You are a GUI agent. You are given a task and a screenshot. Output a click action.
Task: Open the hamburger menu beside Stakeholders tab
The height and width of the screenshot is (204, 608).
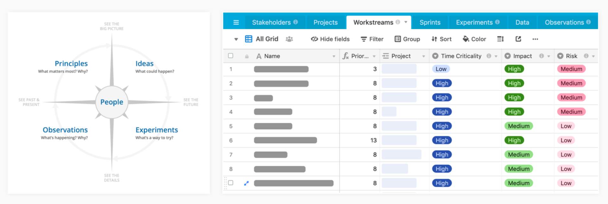[x=236, y=22]
